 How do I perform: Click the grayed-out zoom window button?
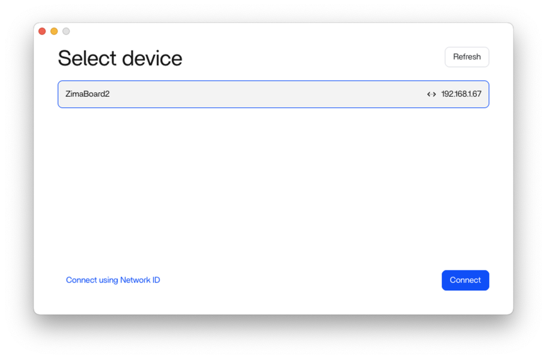[66, 31]
